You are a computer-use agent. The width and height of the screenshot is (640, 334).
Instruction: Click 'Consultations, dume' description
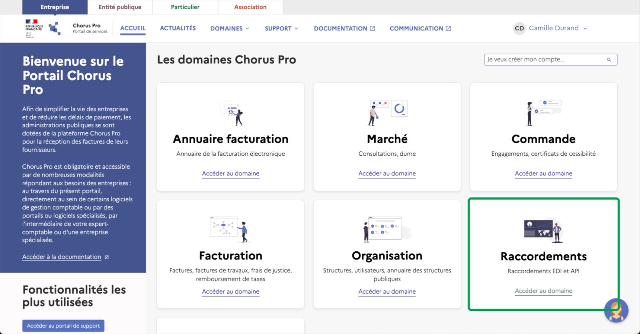tap(387, 154)
